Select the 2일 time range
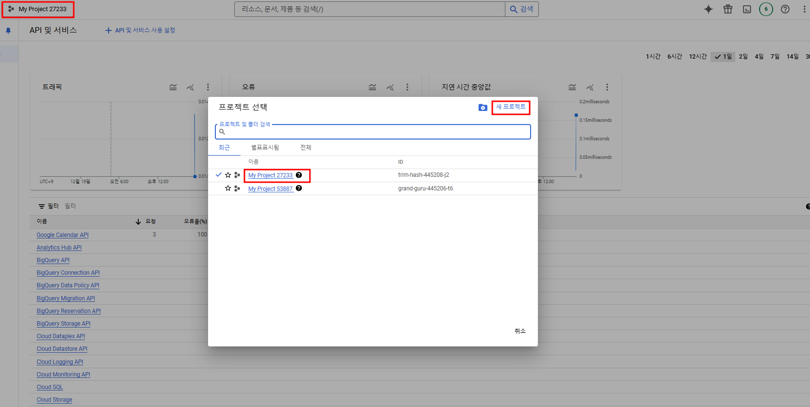This screenshot has width=810, height=407. pyautogui.click(x=743, y=57)
